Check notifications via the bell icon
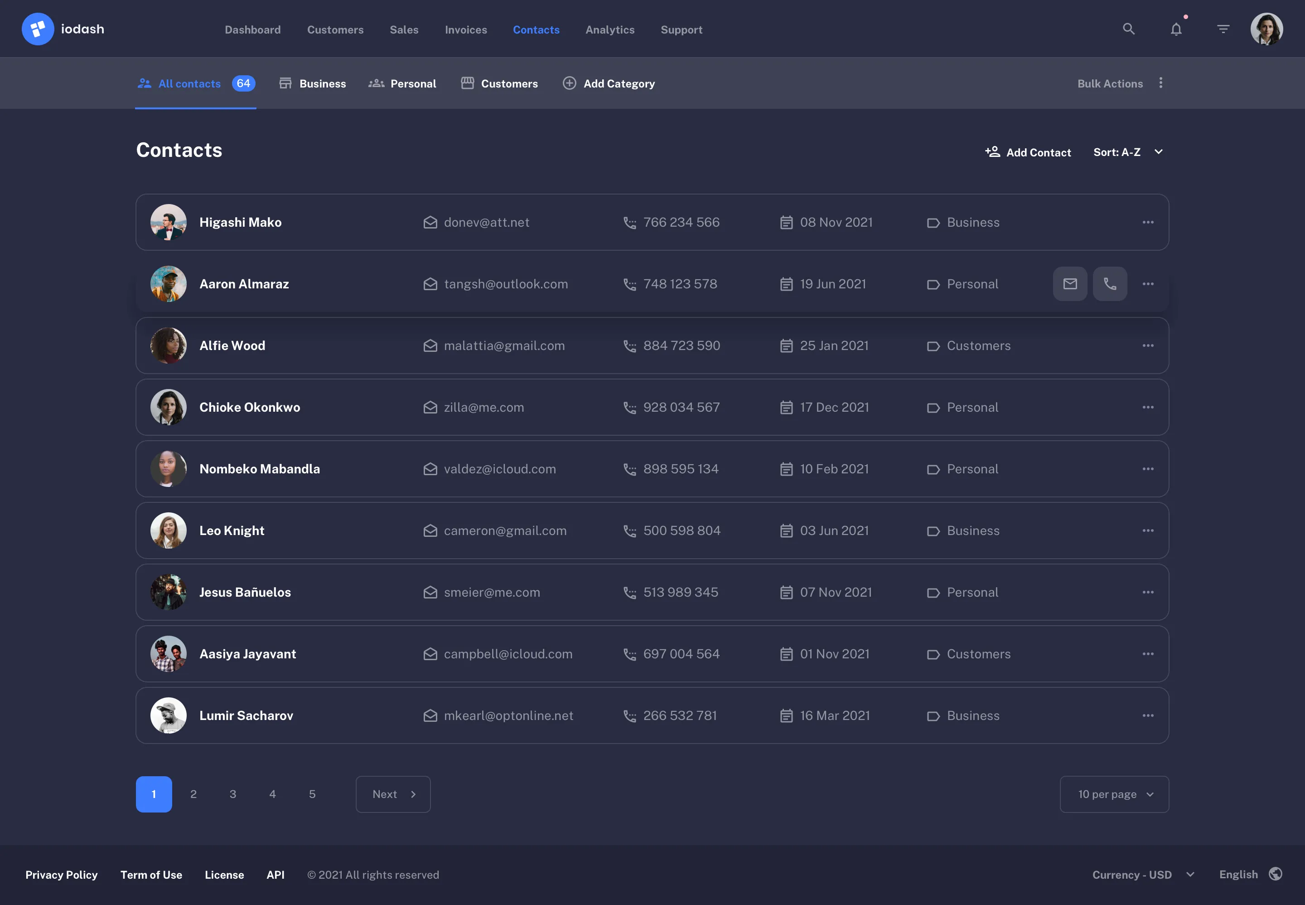Viewport: 1305px width, 905px height. pyautogui.click(x=1176, y=29)
